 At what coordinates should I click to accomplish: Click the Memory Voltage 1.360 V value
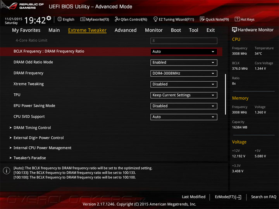click(x=260, y=112)
